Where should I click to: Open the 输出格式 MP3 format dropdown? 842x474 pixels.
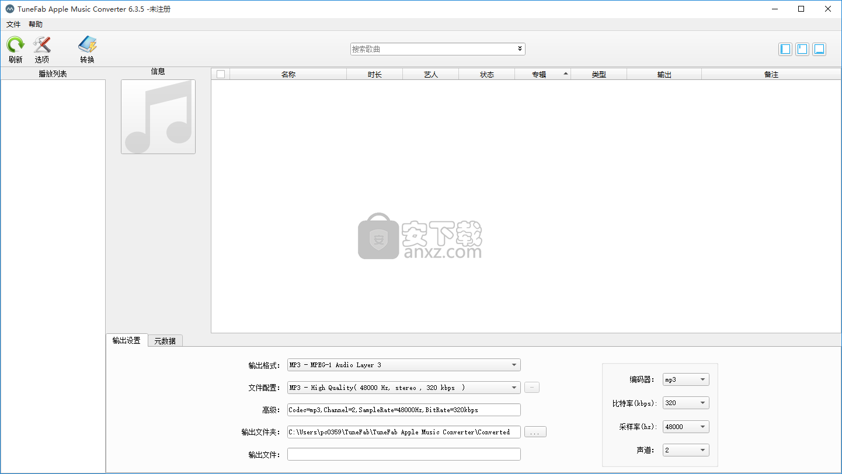coord(403,365)
